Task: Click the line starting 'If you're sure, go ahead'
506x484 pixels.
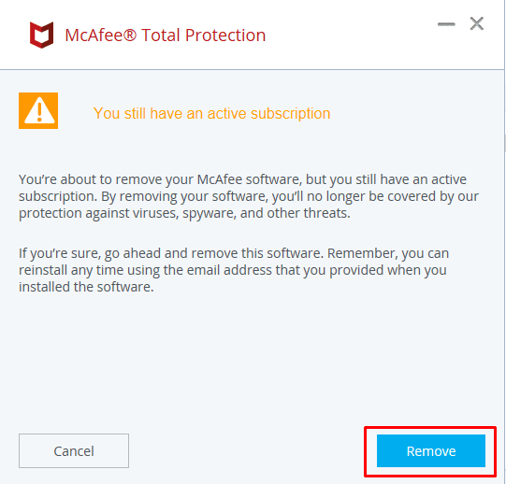Action: [234, 253]
